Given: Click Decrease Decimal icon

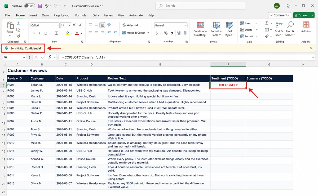Looking at the screenshot, I should tap(185, 33).
